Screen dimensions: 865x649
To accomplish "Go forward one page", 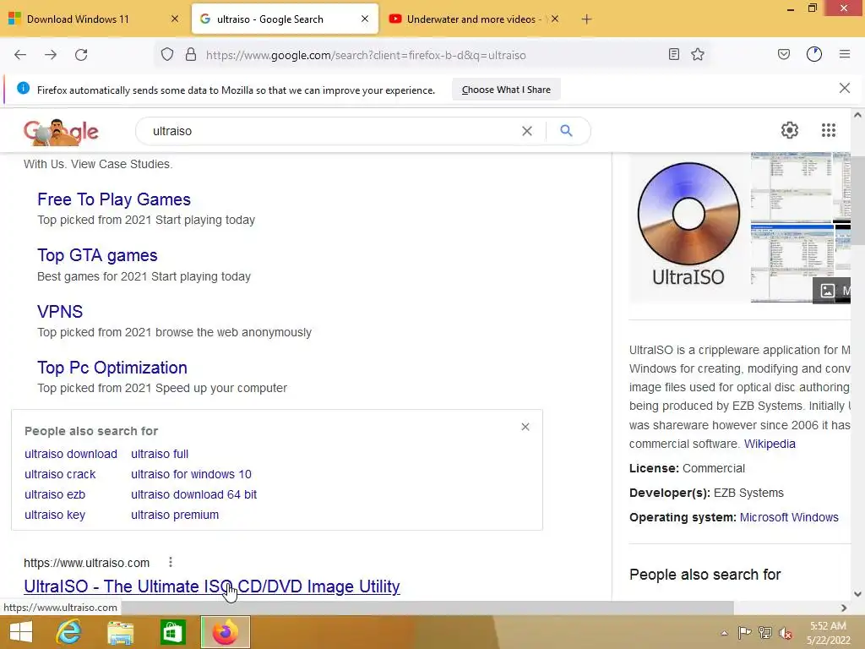I will click(51, 55).
